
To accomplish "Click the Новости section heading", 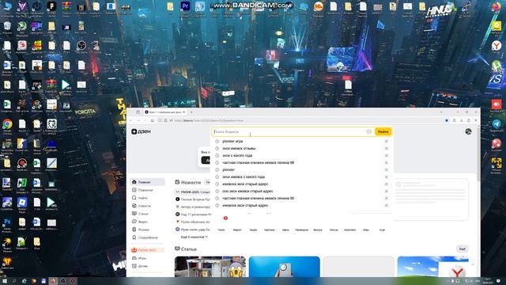I will tap(191, 182).
